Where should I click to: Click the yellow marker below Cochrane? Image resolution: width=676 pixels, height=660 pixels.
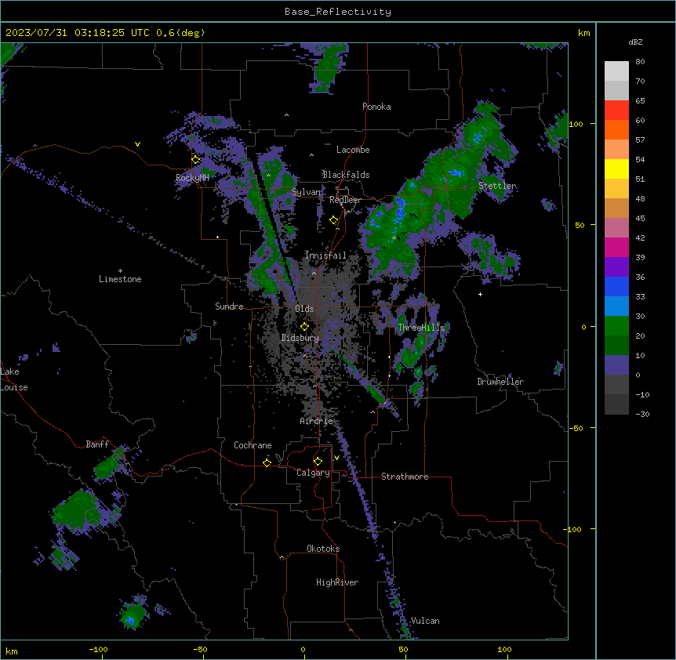click(x=267, y=462)
